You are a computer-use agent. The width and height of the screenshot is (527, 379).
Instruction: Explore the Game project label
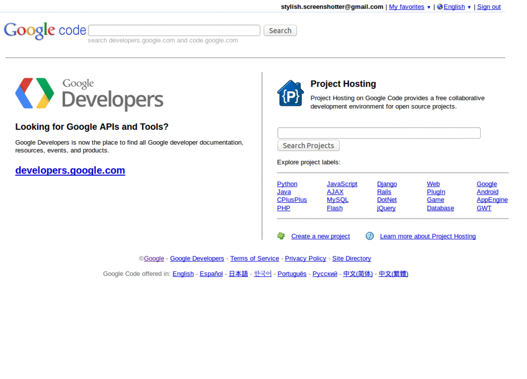(435, 200)
